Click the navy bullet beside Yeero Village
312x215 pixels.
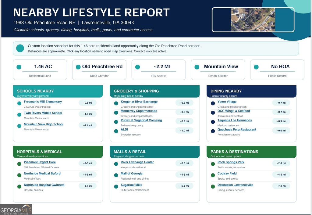[213, 103]
